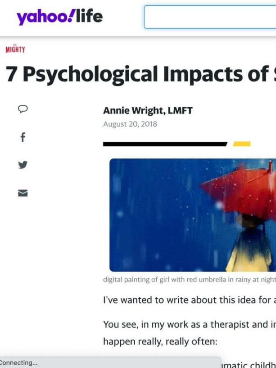This screenshot has width=276, height=368.
Task: Open the comments speech bubble icon
Action: point(23,109)
